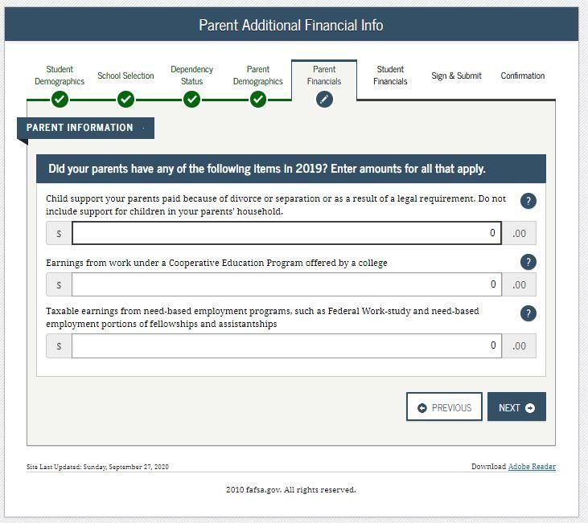Click the Parent Demographics green checkmark
This screenshot has height=523, width=588.
point(258,100)
